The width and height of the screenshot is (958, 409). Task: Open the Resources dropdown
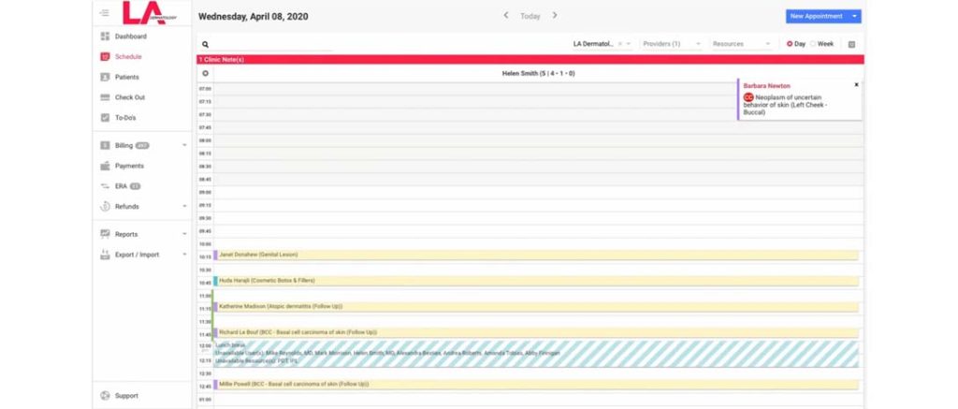pyautogui.click(x=741, y=44)
